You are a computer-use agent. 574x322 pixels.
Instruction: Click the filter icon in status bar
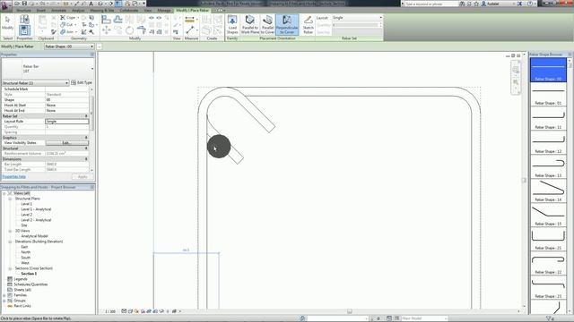point(550,318)
